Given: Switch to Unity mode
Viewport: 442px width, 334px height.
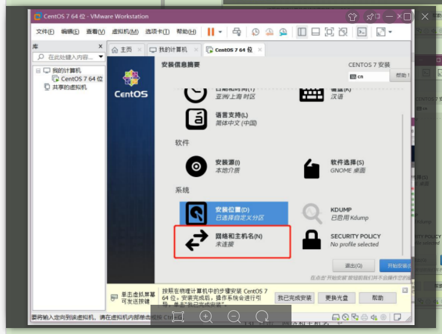Looking at the screenshot, I should point(343,32).
